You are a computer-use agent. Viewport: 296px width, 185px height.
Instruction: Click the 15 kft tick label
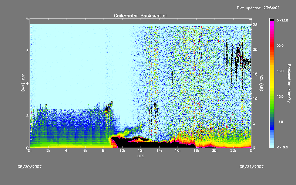coord(255,74)
